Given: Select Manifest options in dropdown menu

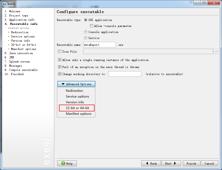Looking at the screenshot, I should [x=78, y=114].
